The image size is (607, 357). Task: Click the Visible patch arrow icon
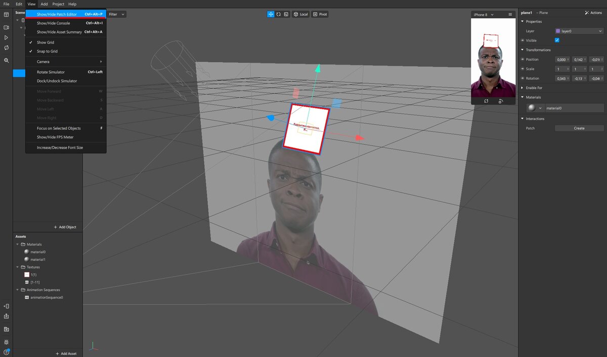tap(523, 40)
